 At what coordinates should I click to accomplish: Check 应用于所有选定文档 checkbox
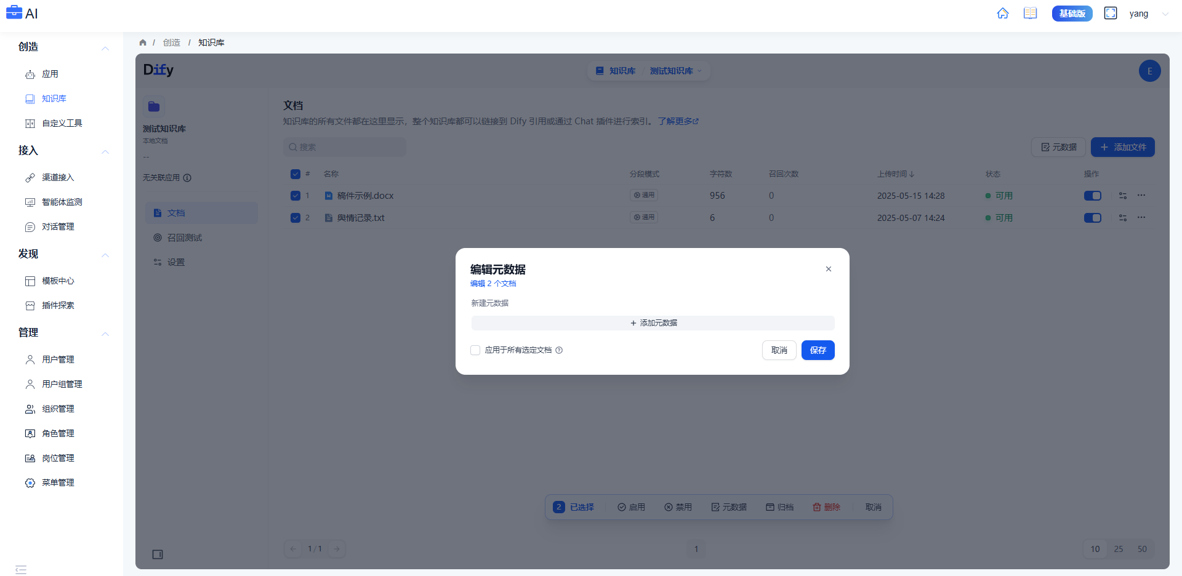(x=475, y=350)
